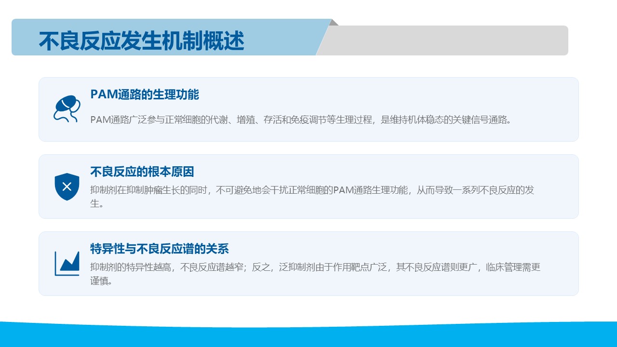Screen dimensions: 617x347
Task: Click the wrapped last line 谨慎。in third card
Action: (102, 281)
